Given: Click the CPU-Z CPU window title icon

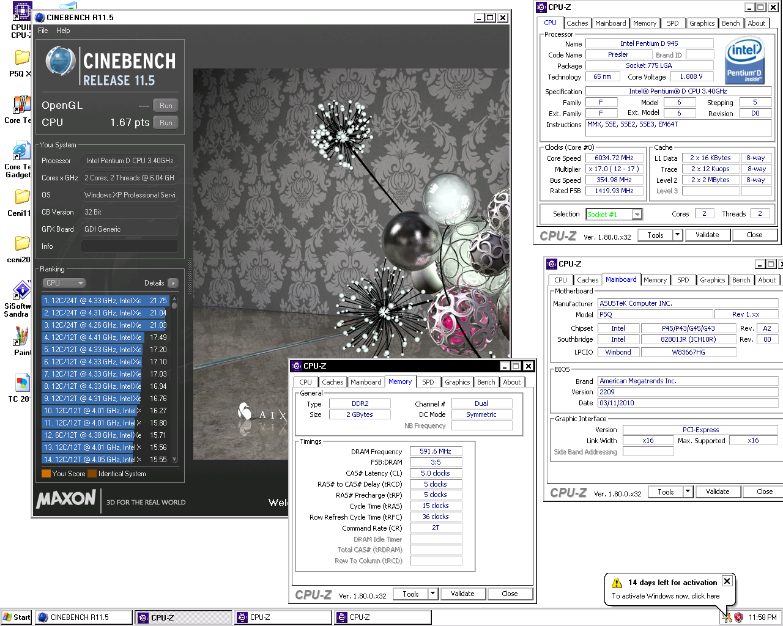Looking at the screenshot, I should coord(541,7).
